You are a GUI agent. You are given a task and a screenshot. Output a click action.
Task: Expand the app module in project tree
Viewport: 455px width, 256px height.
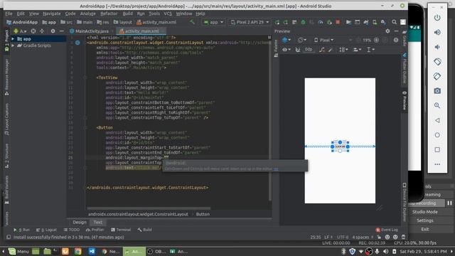click(13, 38)
